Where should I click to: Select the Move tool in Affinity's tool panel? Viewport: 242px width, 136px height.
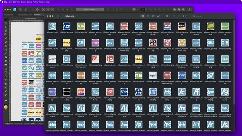coord(6,19)
